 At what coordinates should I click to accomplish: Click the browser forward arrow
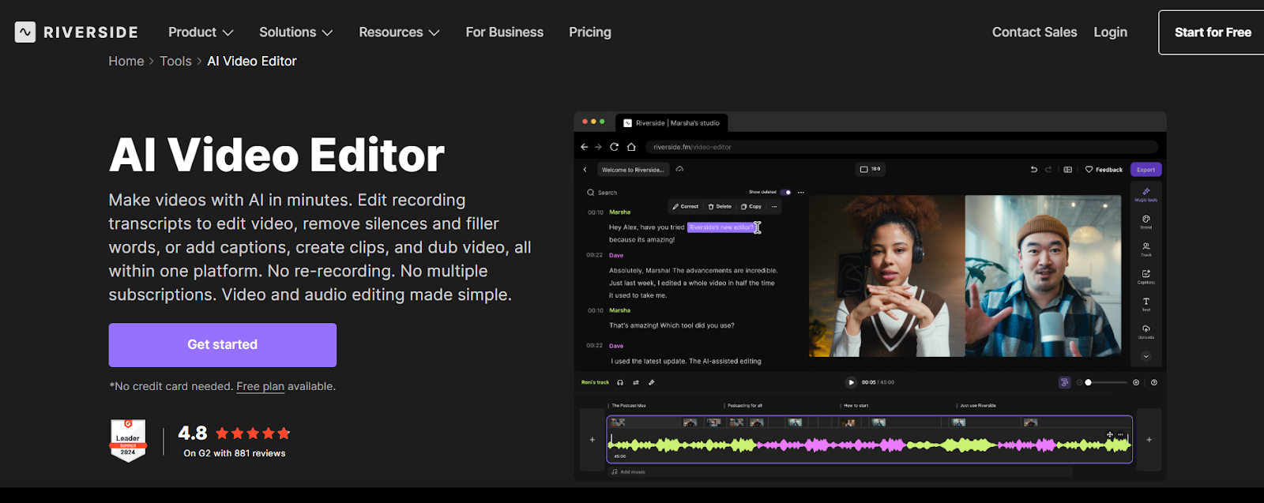(598, 147)
